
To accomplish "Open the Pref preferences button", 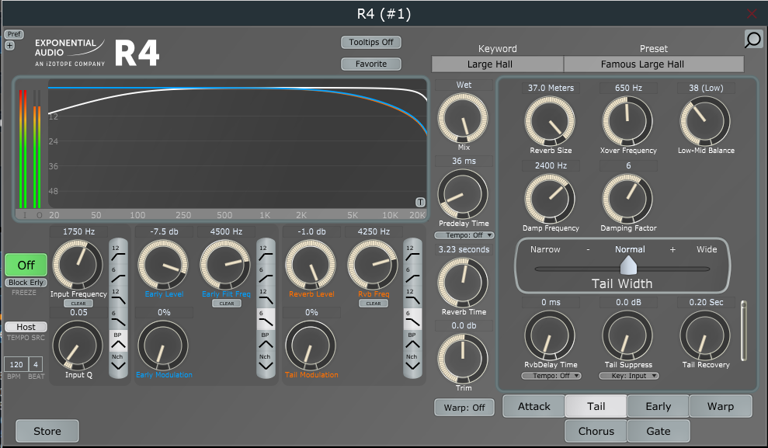I will 14,34.
